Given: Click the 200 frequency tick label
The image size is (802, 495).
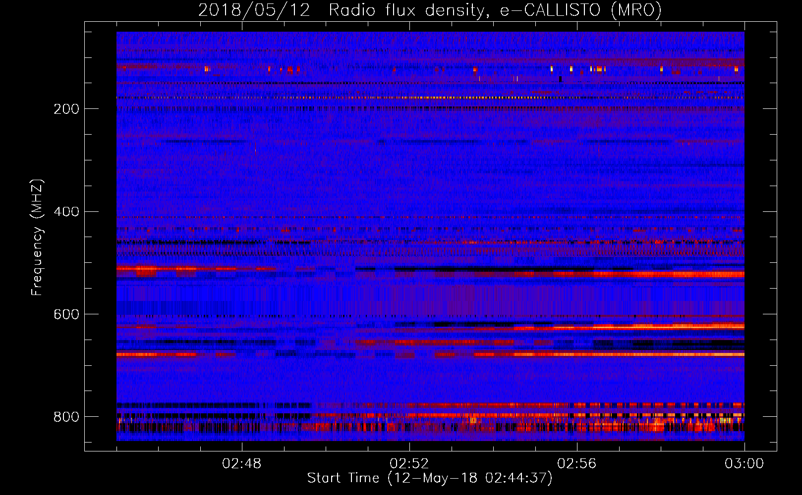Looking at the screenshot, I should click(x=66, y=109).
